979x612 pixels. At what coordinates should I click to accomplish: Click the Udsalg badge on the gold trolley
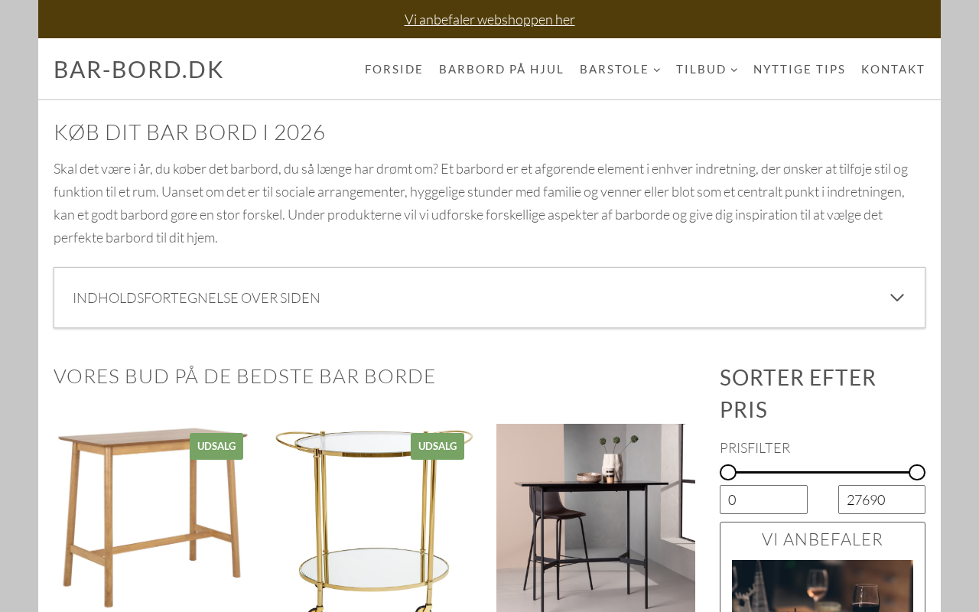(x=437, y=446)
